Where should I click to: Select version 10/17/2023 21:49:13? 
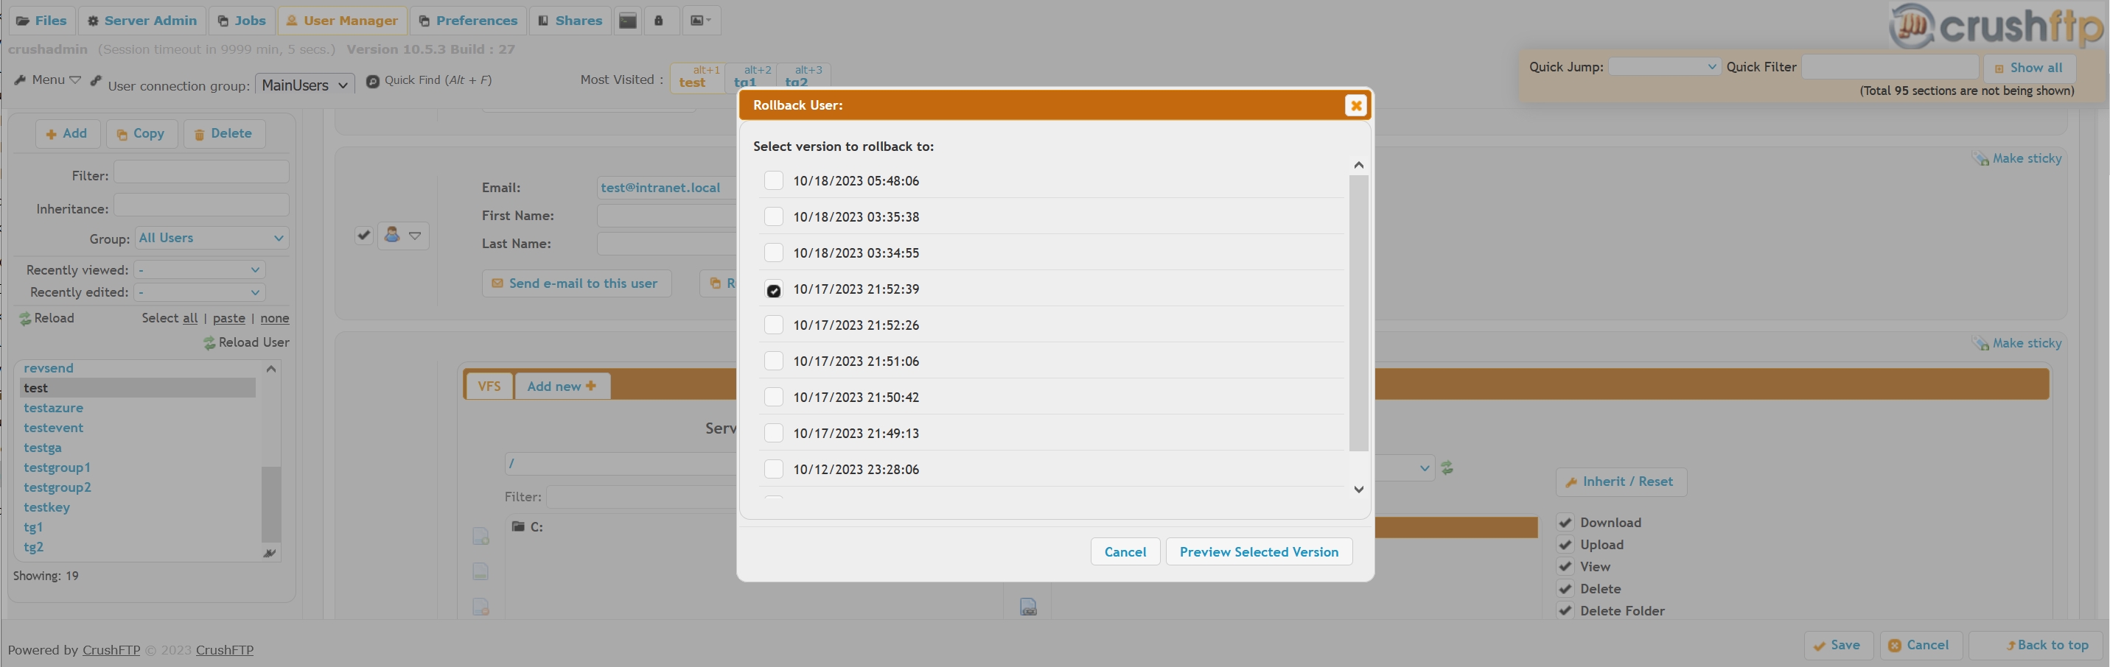tap(773, 432)
